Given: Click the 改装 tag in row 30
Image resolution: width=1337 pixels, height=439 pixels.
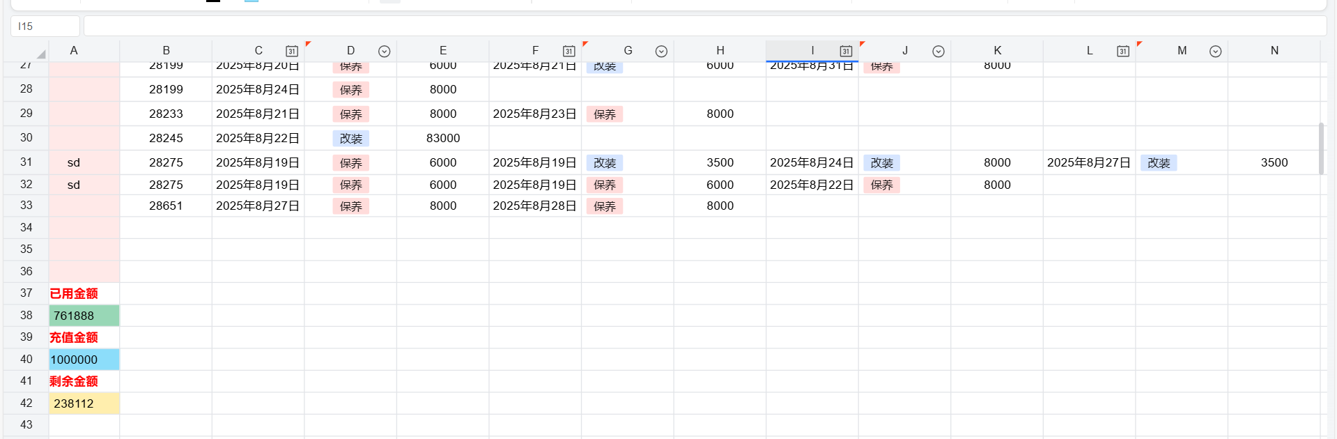Looking at the screenshot, I should [x=350, y=139].
